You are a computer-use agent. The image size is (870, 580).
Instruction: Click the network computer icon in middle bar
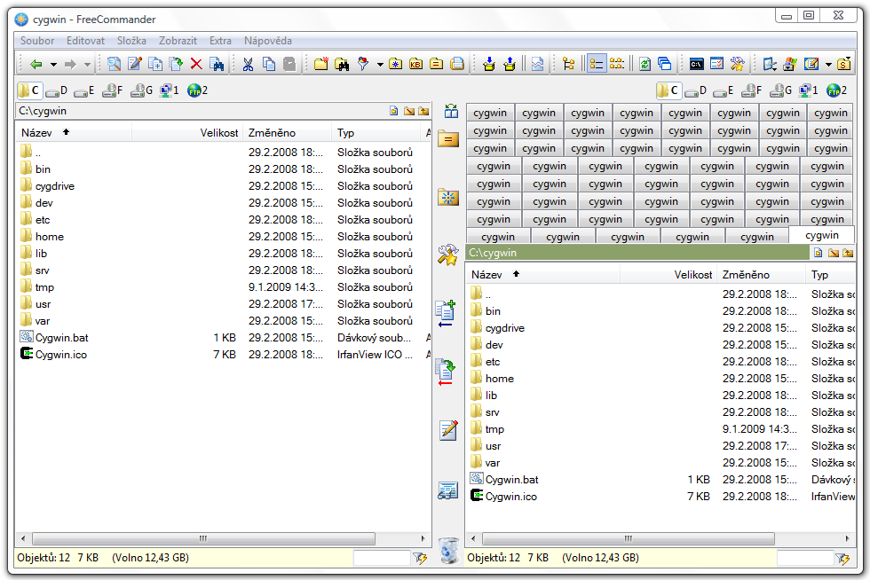pyautogui.click(x=447, y=490)
